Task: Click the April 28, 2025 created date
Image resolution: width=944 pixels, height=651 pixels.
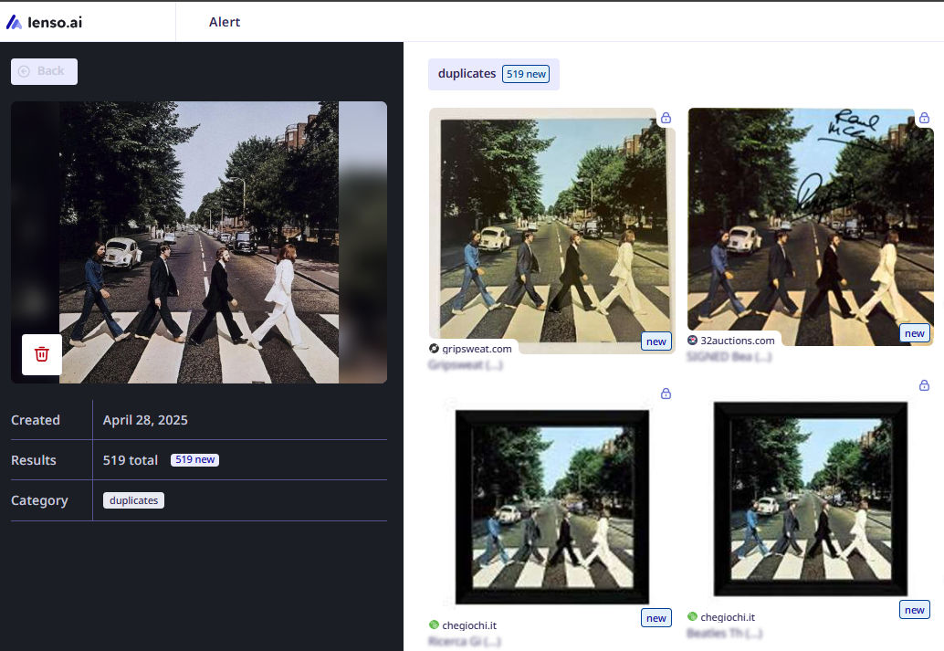Action: tap(145, 420)
